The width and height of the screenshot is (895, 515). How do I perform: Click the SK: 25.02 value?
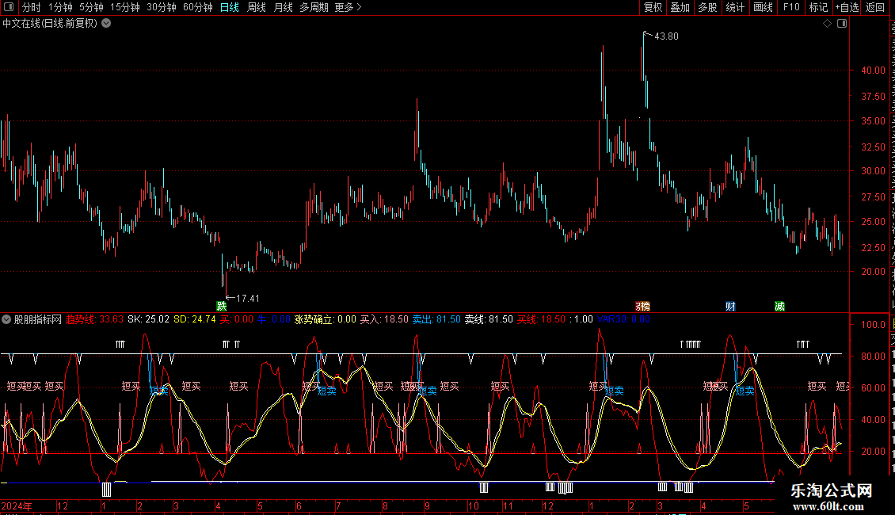click(148, 320)
